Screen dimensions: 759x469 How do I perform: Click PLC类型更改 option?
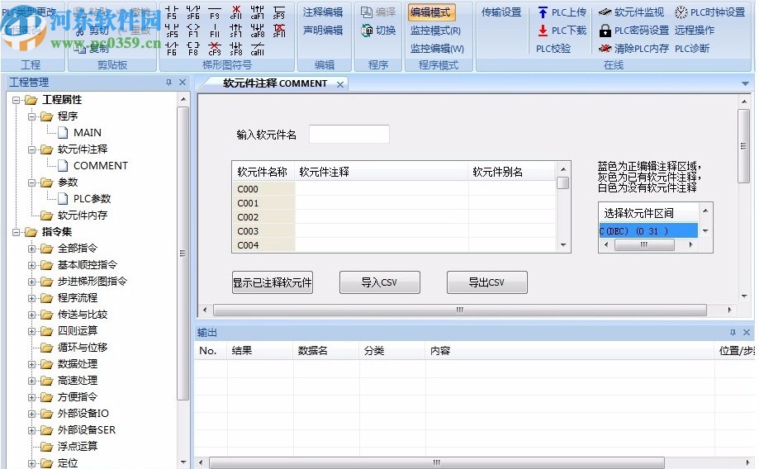pyautogui.click(x=29, y=12)
